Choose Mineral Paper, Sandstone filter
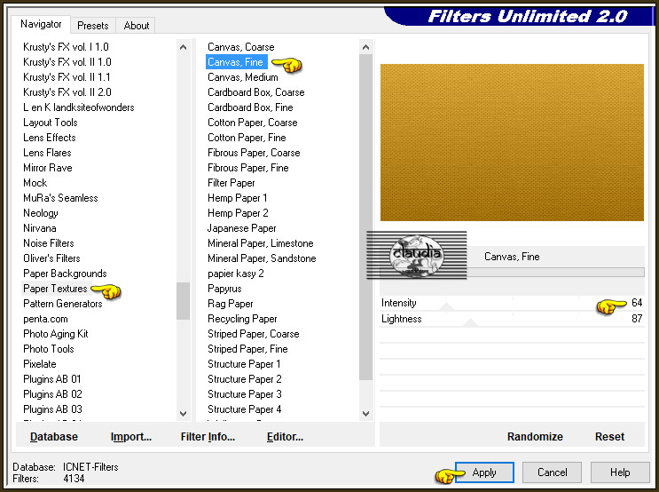Screen dimensions: 659x492 pos(262,258)
